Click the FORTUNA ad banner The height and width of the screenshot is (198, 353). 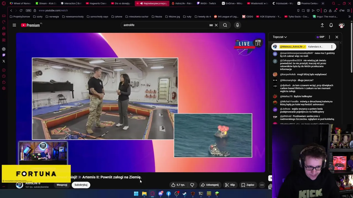36,174
